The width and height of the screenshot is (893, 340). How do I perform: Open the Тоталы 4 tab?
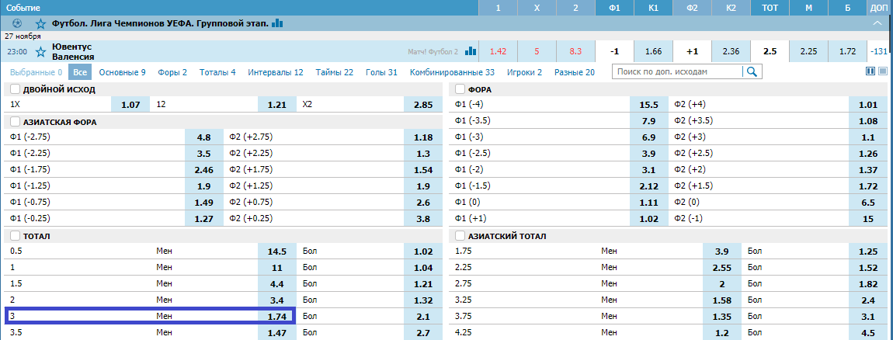[x=217, y=72]
